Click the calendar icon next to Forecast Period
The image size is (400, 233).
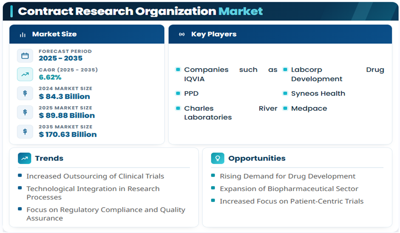[x=25, y=56]
